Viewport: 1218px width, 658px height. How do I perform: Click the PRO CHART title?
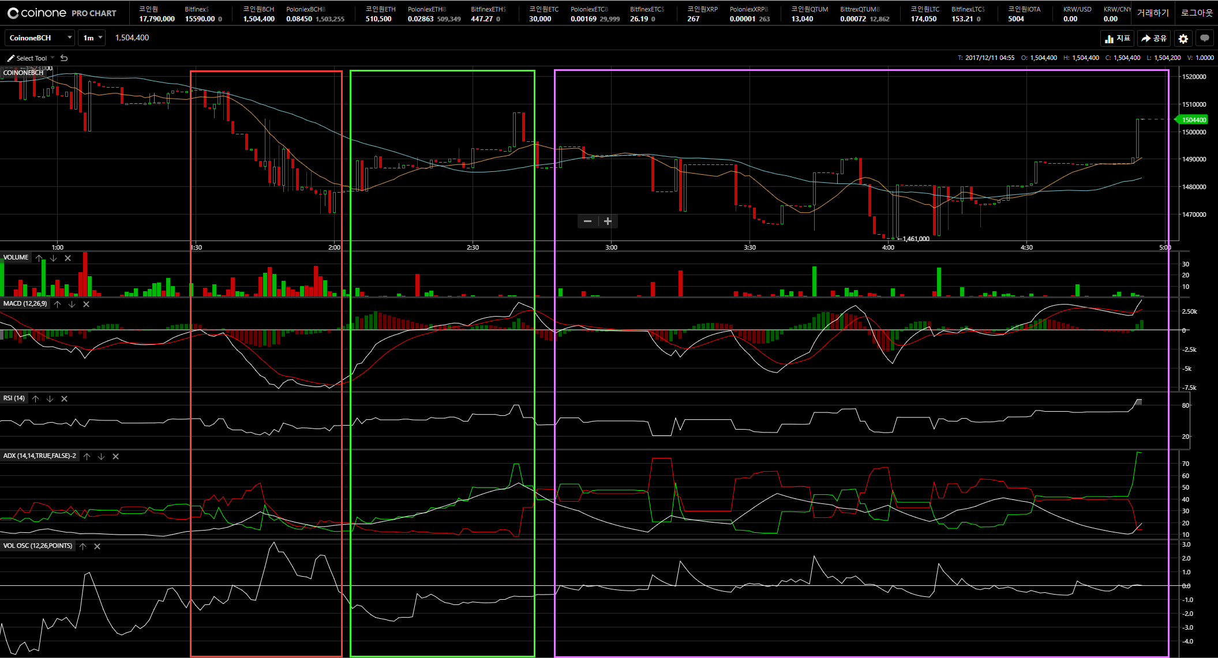[94, 13]
